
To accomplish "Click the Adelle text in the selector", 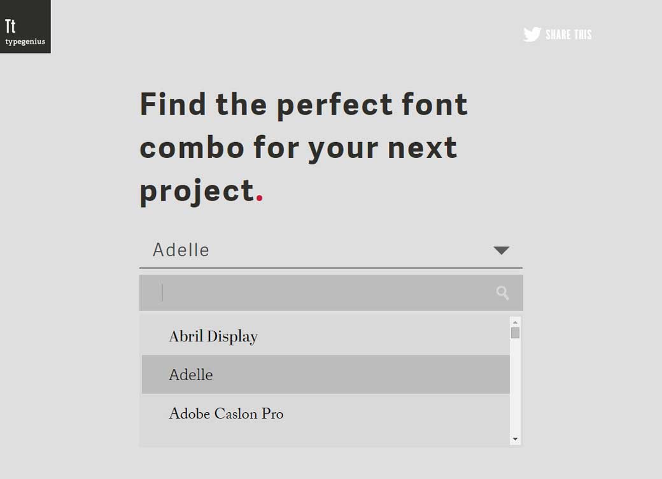I will pyautogui.click(x=180, y=250).
